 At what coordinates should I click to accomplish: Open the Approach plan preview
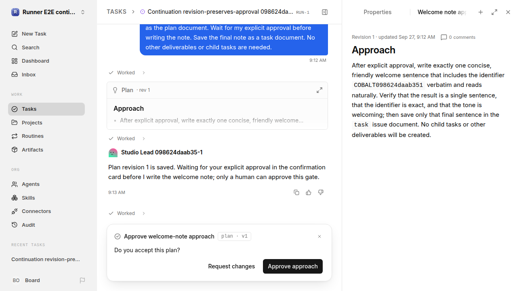(x=217, y=114)
